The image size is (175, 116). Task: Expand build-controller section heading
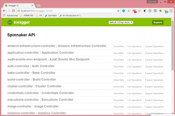(x=32, y=80)
